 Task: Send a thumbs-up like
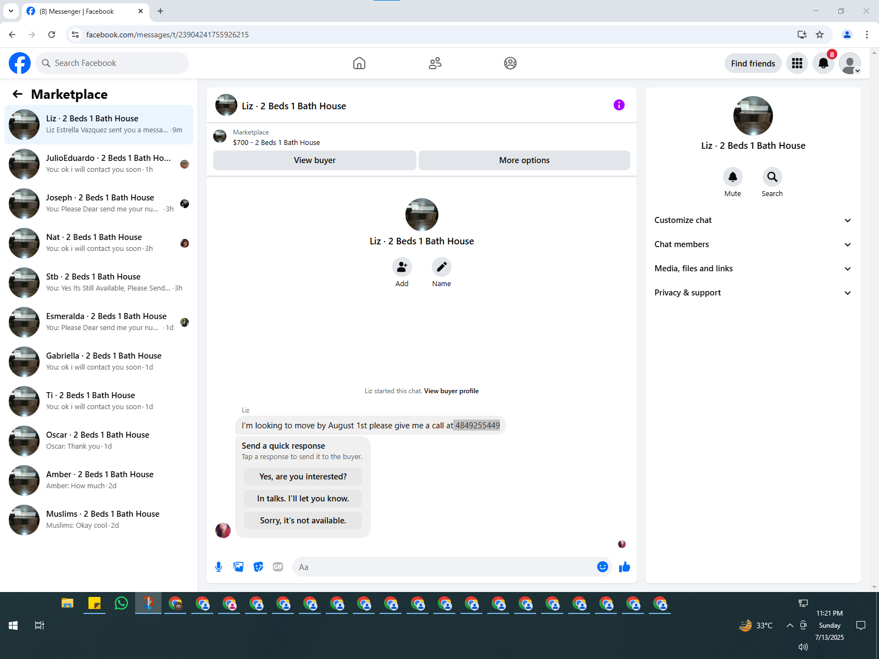click(x=625, y=567)
